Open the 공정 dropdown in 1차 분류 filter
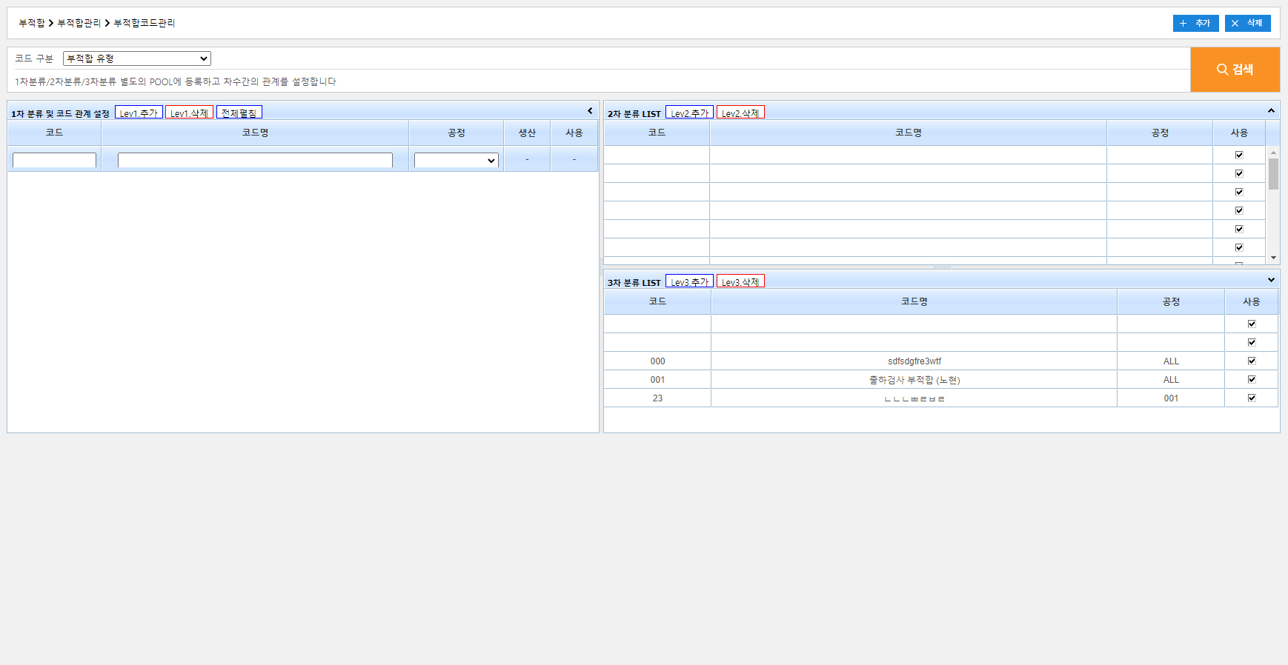 coord(456,161)
